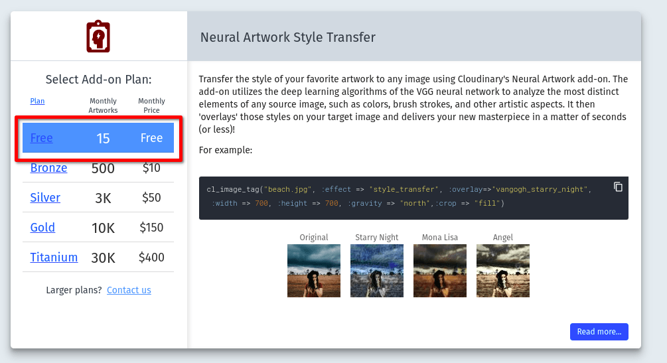Click inside the cl_image_tag code block
This screenshot has height=363, width=667.
pyautogui.click(x=413, y=198)
